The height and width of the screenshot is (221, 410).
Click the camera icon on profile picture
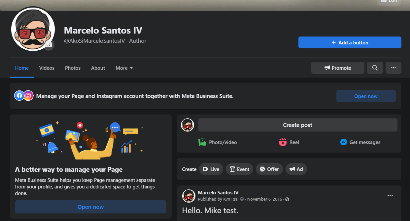[49, 44]
